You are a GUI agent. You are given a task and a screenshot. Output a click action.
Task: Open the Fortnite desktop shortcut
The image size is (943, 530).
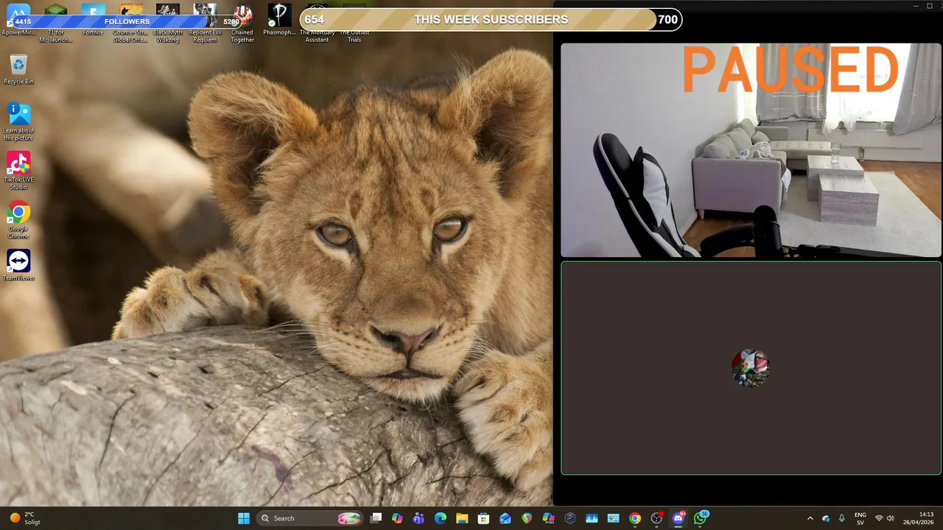coord(93,19)
